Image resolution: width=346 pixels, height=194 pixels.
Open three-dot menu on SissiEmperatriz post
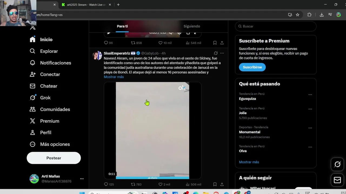click(x=222, y=53)
